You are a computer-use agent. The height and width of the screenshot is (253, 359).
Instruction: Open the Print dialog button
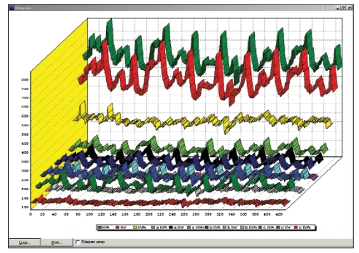pyautogui.click(x=57, y=242)
